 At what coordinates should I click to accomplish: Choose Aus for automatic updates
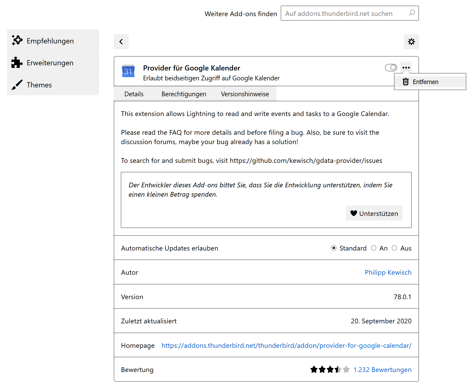pyautogui.click(x=394, y=248)
